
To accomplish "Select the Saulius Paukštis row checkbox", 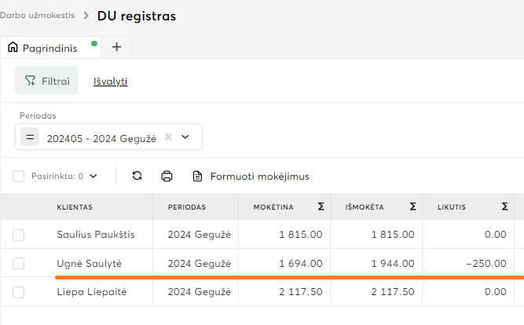I will (18, 234).
